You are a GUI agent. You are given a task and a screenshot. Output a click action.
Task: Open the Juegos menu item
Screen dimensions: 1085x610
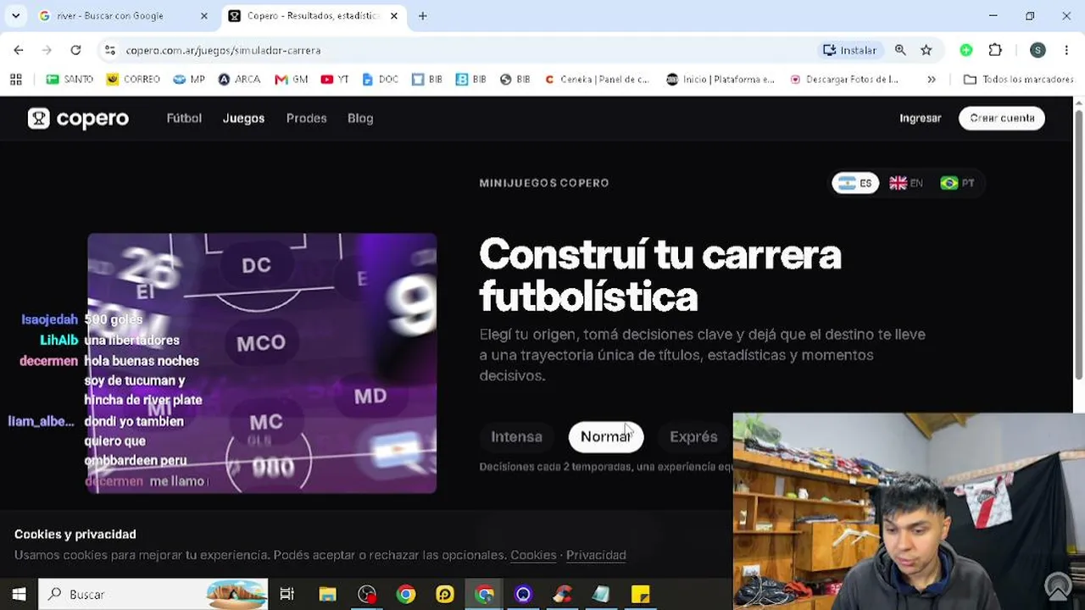click(x=243, y=119)
